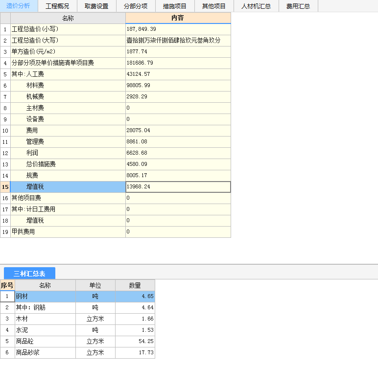Click the value 98805.99
This screenshot has width=378, height=368.
(x=178, y=85)
